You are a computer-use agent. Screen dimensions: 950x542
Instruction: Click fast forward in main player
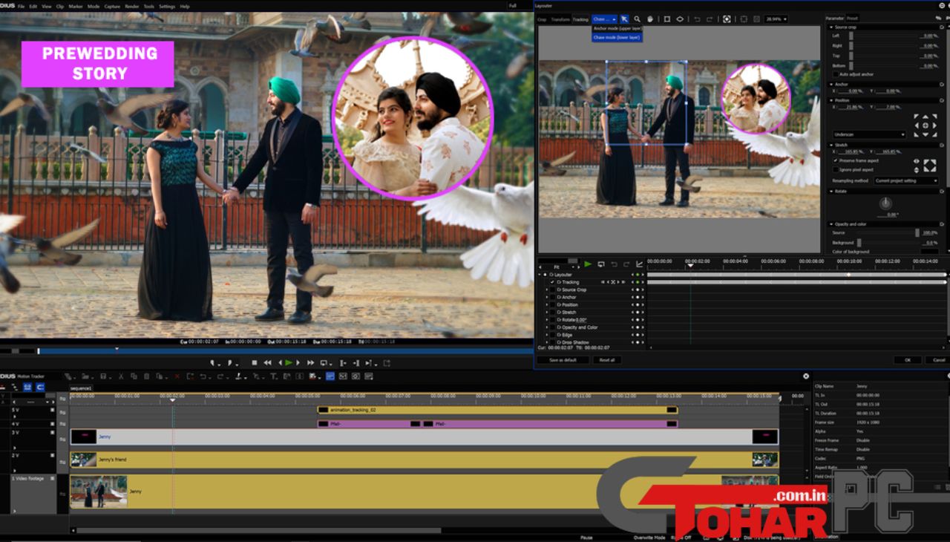pos(310,363)
